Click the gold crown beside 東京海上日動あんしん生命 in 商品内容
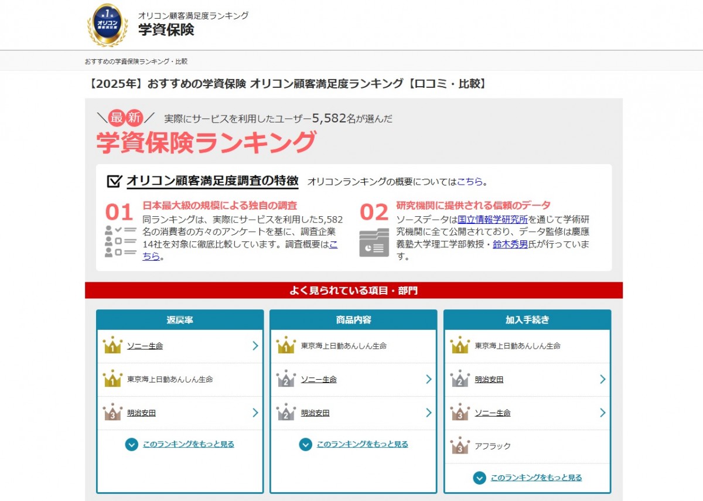Screen dimensions: 703x501 (286, 345)
